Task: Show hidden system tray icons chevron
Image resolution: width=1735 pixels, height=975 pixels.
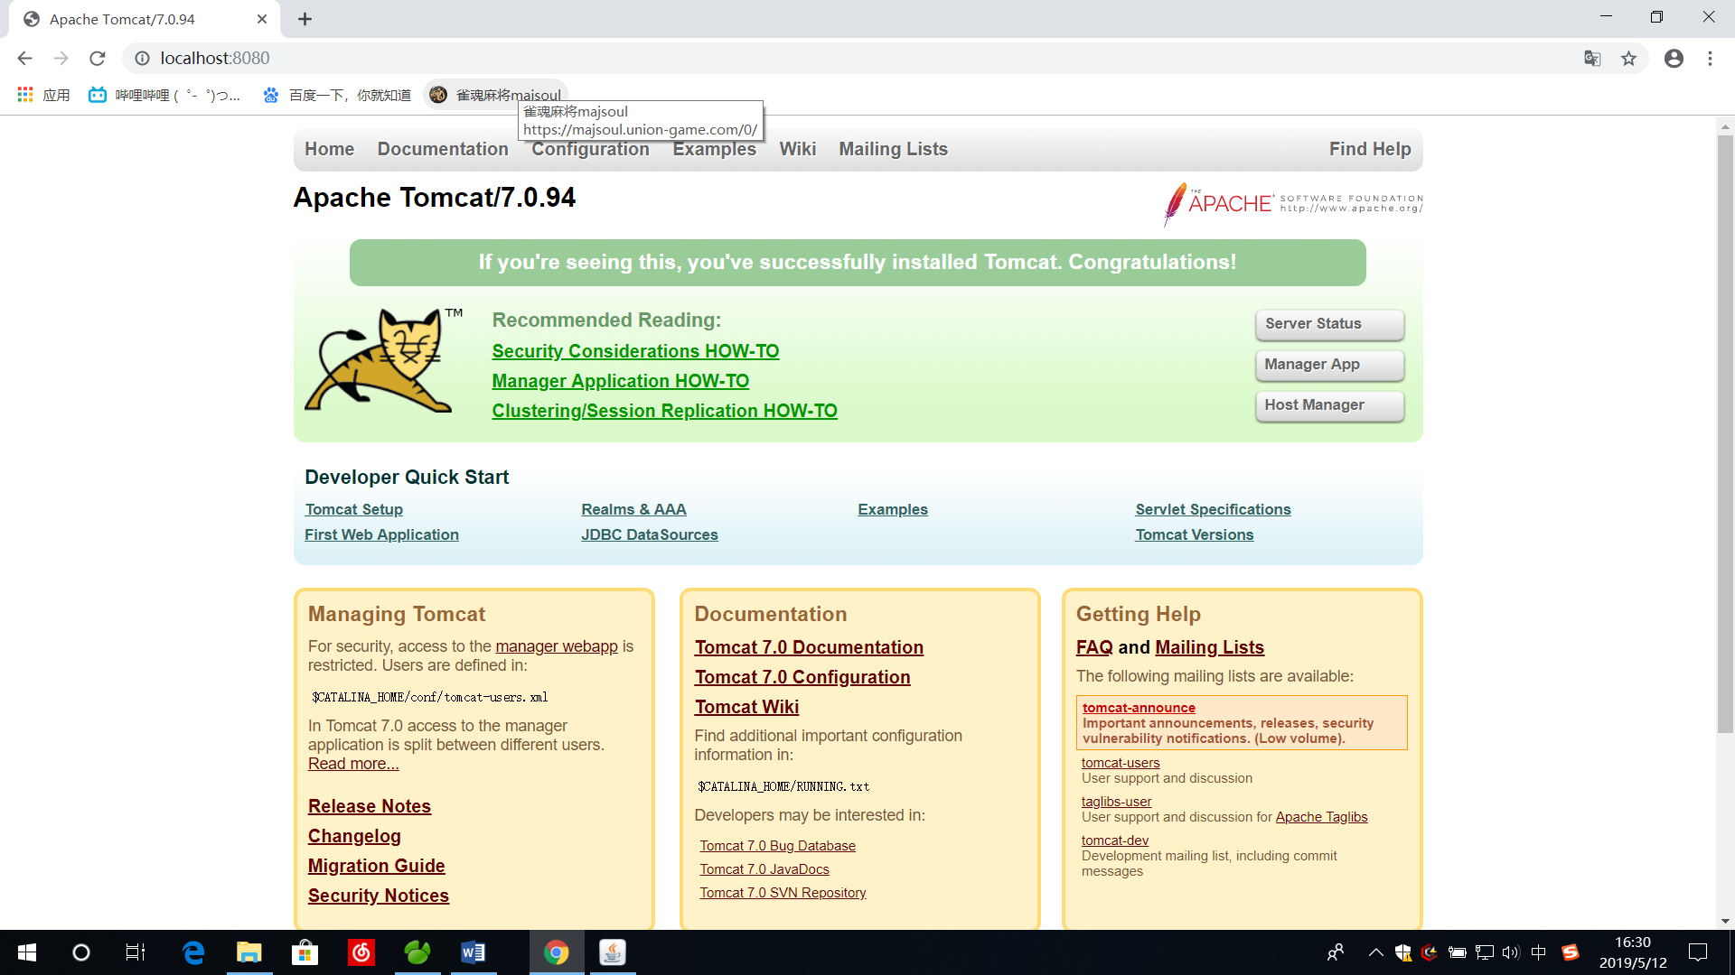Action: (1375, 952)
